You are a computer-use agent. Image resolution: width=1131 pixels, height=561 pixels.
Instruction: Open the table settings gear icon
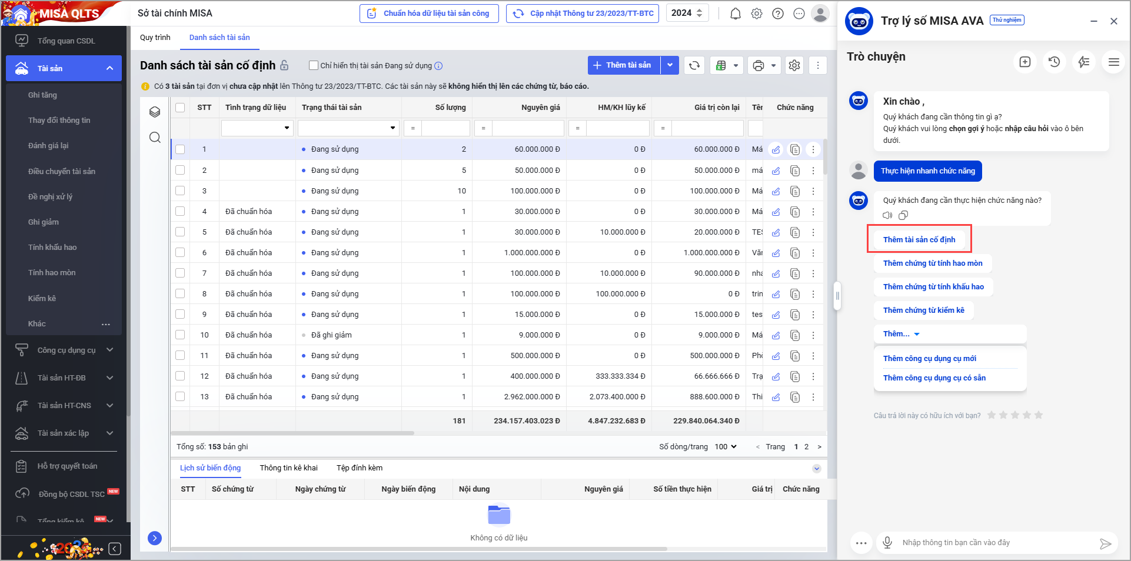[x=794, y=65]
